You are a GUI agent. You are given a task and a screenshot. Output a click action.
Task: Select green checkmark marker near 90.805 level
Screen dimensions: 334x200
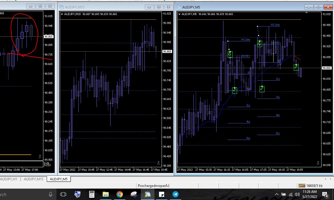[235, 90]
